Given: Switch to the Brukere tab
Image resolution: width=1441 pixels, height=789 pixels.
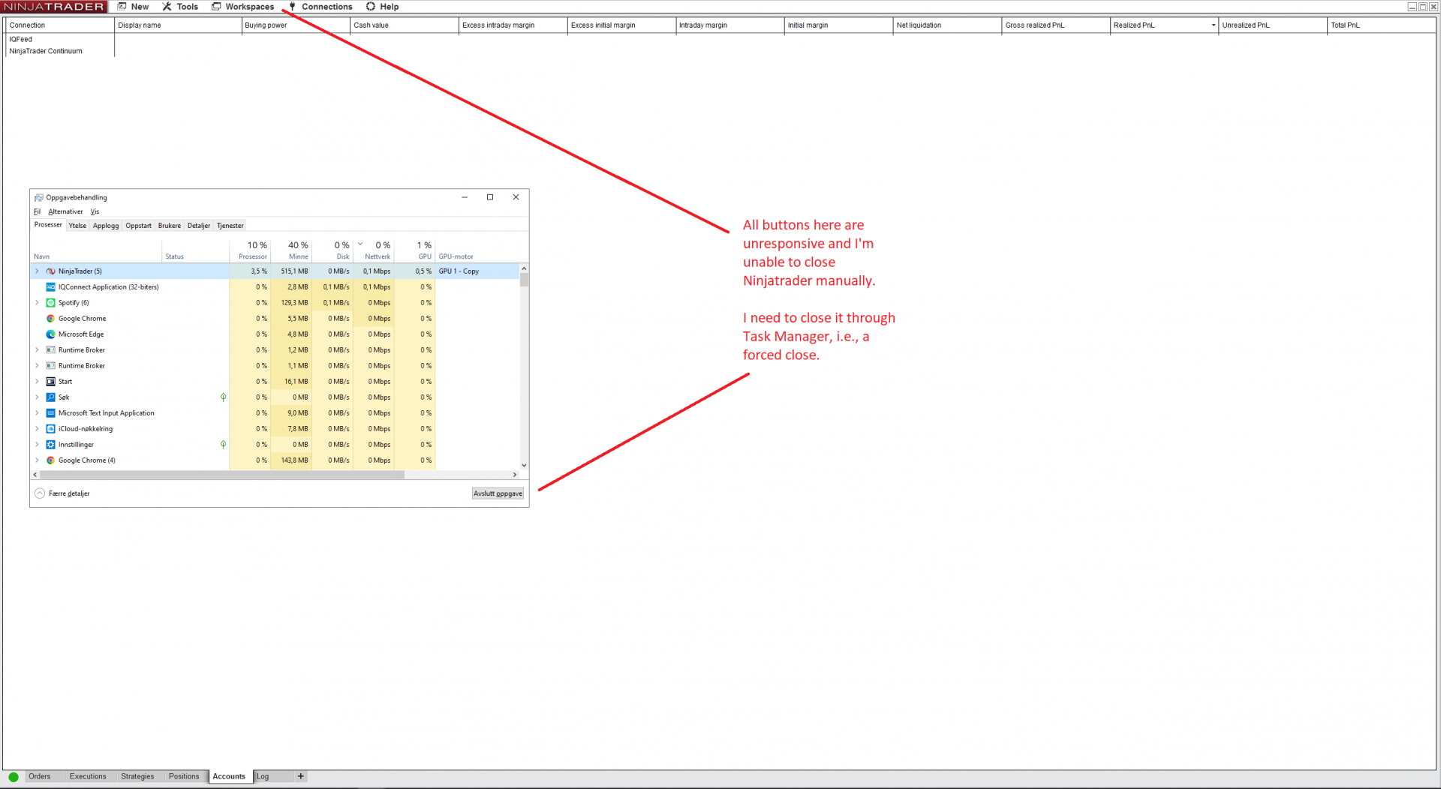Looking at the screenshot, I should [170, 226].
